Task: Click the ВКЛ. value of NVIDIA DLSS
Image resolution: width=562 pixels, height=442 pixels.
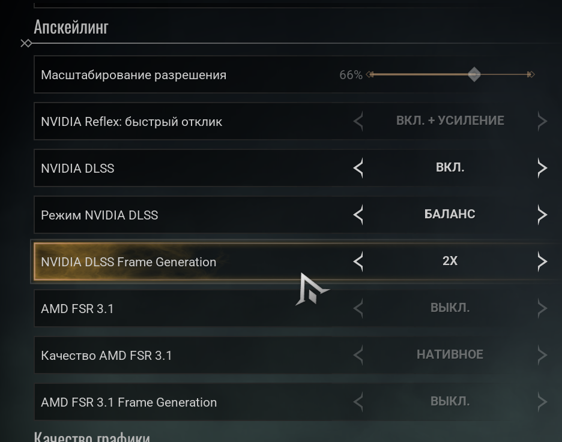Action: [450, 168]
